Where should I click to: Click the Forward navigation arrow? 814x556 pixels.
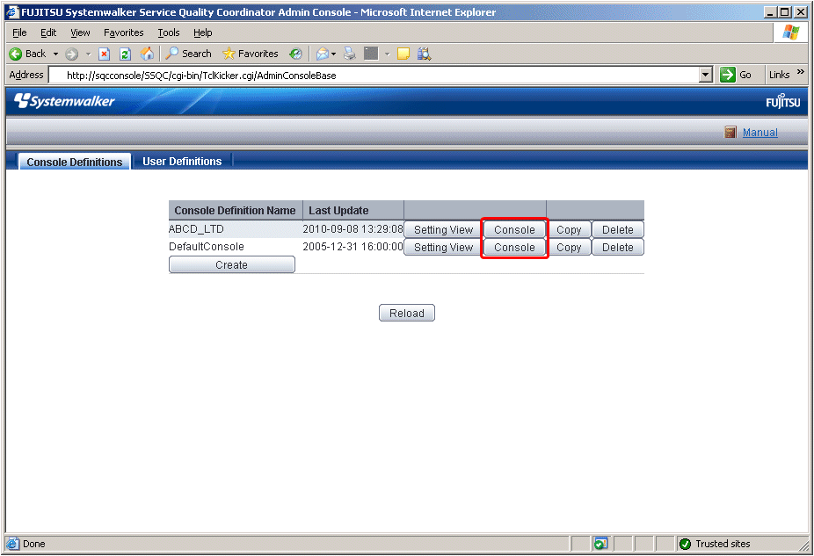tap(71, 54)
